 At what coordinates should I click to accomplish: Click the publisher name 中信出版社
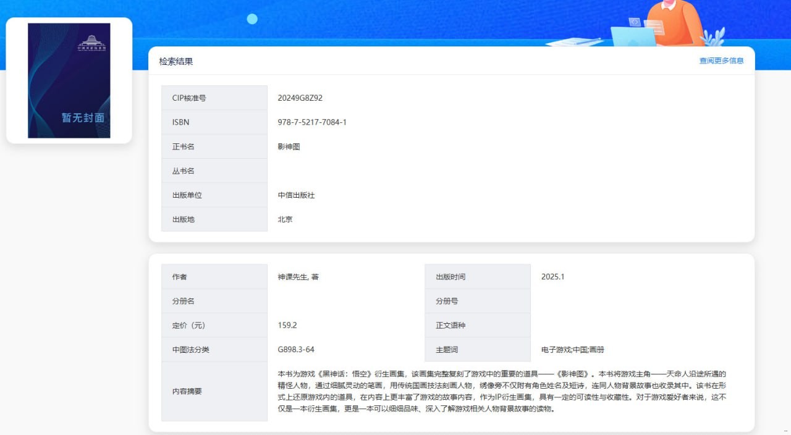[297, 195]
